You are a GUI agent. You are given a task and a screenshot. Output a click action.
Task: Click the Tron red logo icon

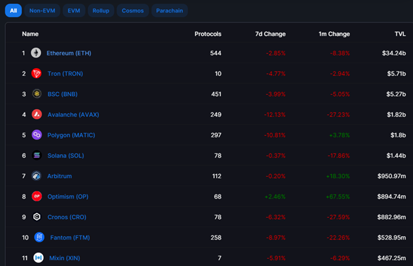tap(36, 73)
